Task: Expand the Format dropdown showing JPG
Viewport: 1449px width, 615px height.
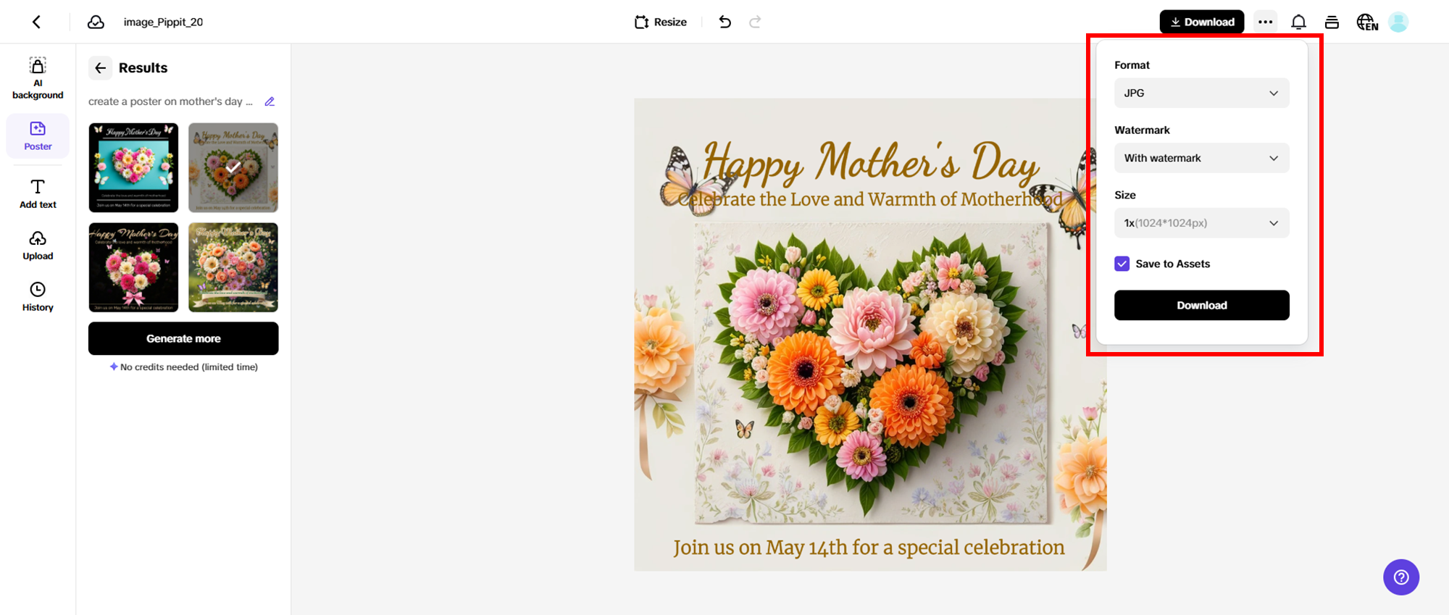Action: tap(1202, 93)
